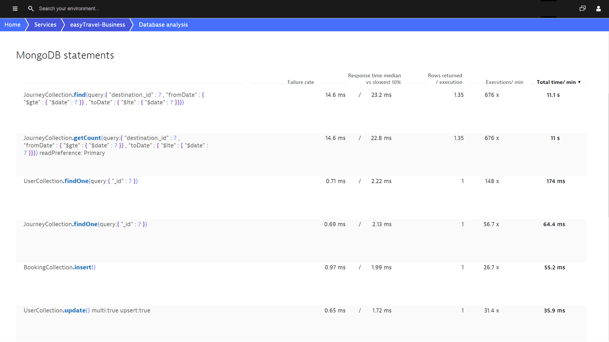The width and height of the screenshot is (609, 342).
Task: Open the dashboards windows icon
Action: (x=582, y=8)
